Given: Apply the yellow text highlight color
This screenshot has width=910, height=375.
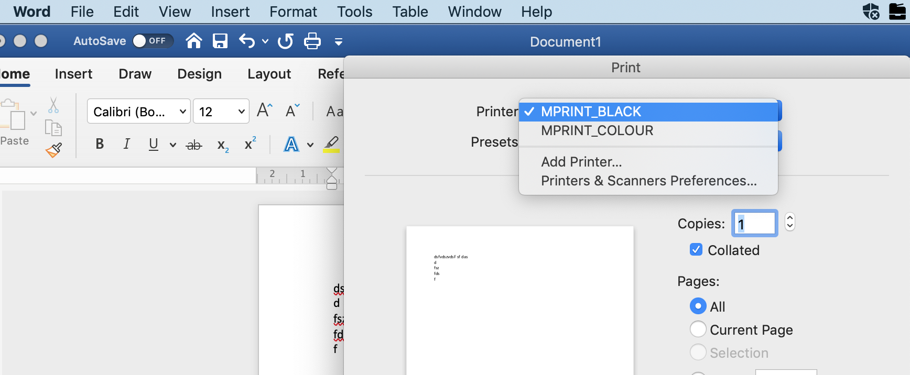Looking at the screenshot, I should [x=331, y=144].
